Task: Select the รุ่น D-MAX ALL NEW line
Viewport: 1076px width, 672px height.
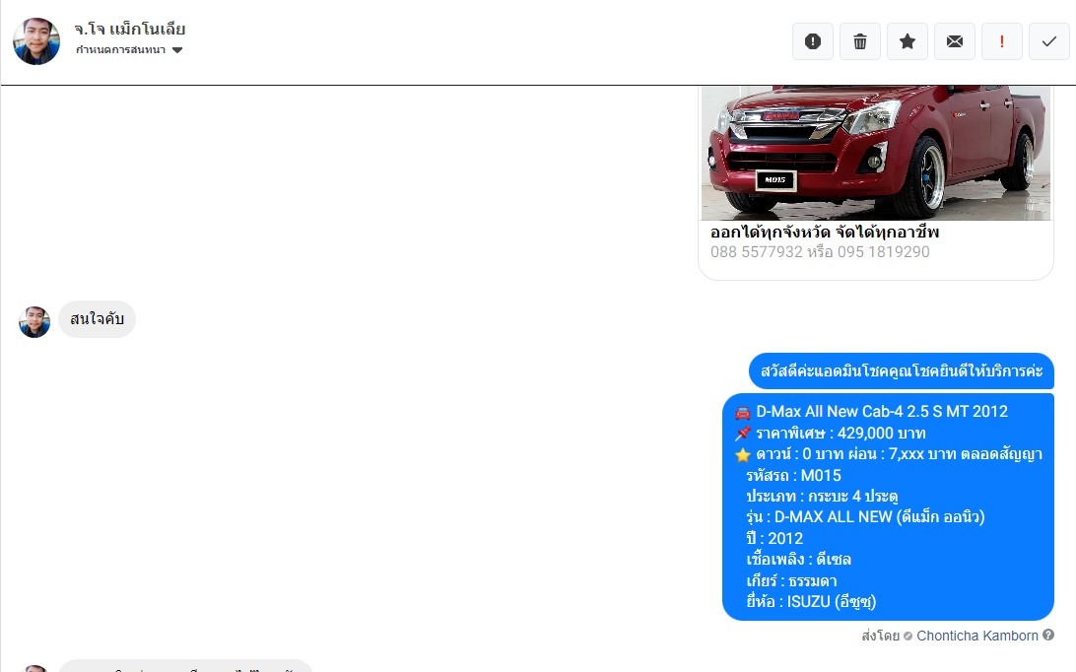Action: click(865, 517)
